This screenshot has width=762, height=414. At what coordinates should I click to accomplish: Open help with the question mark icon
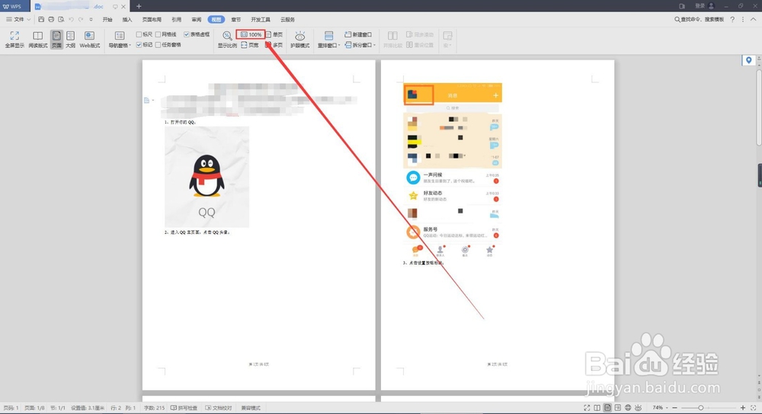(732, 20)
